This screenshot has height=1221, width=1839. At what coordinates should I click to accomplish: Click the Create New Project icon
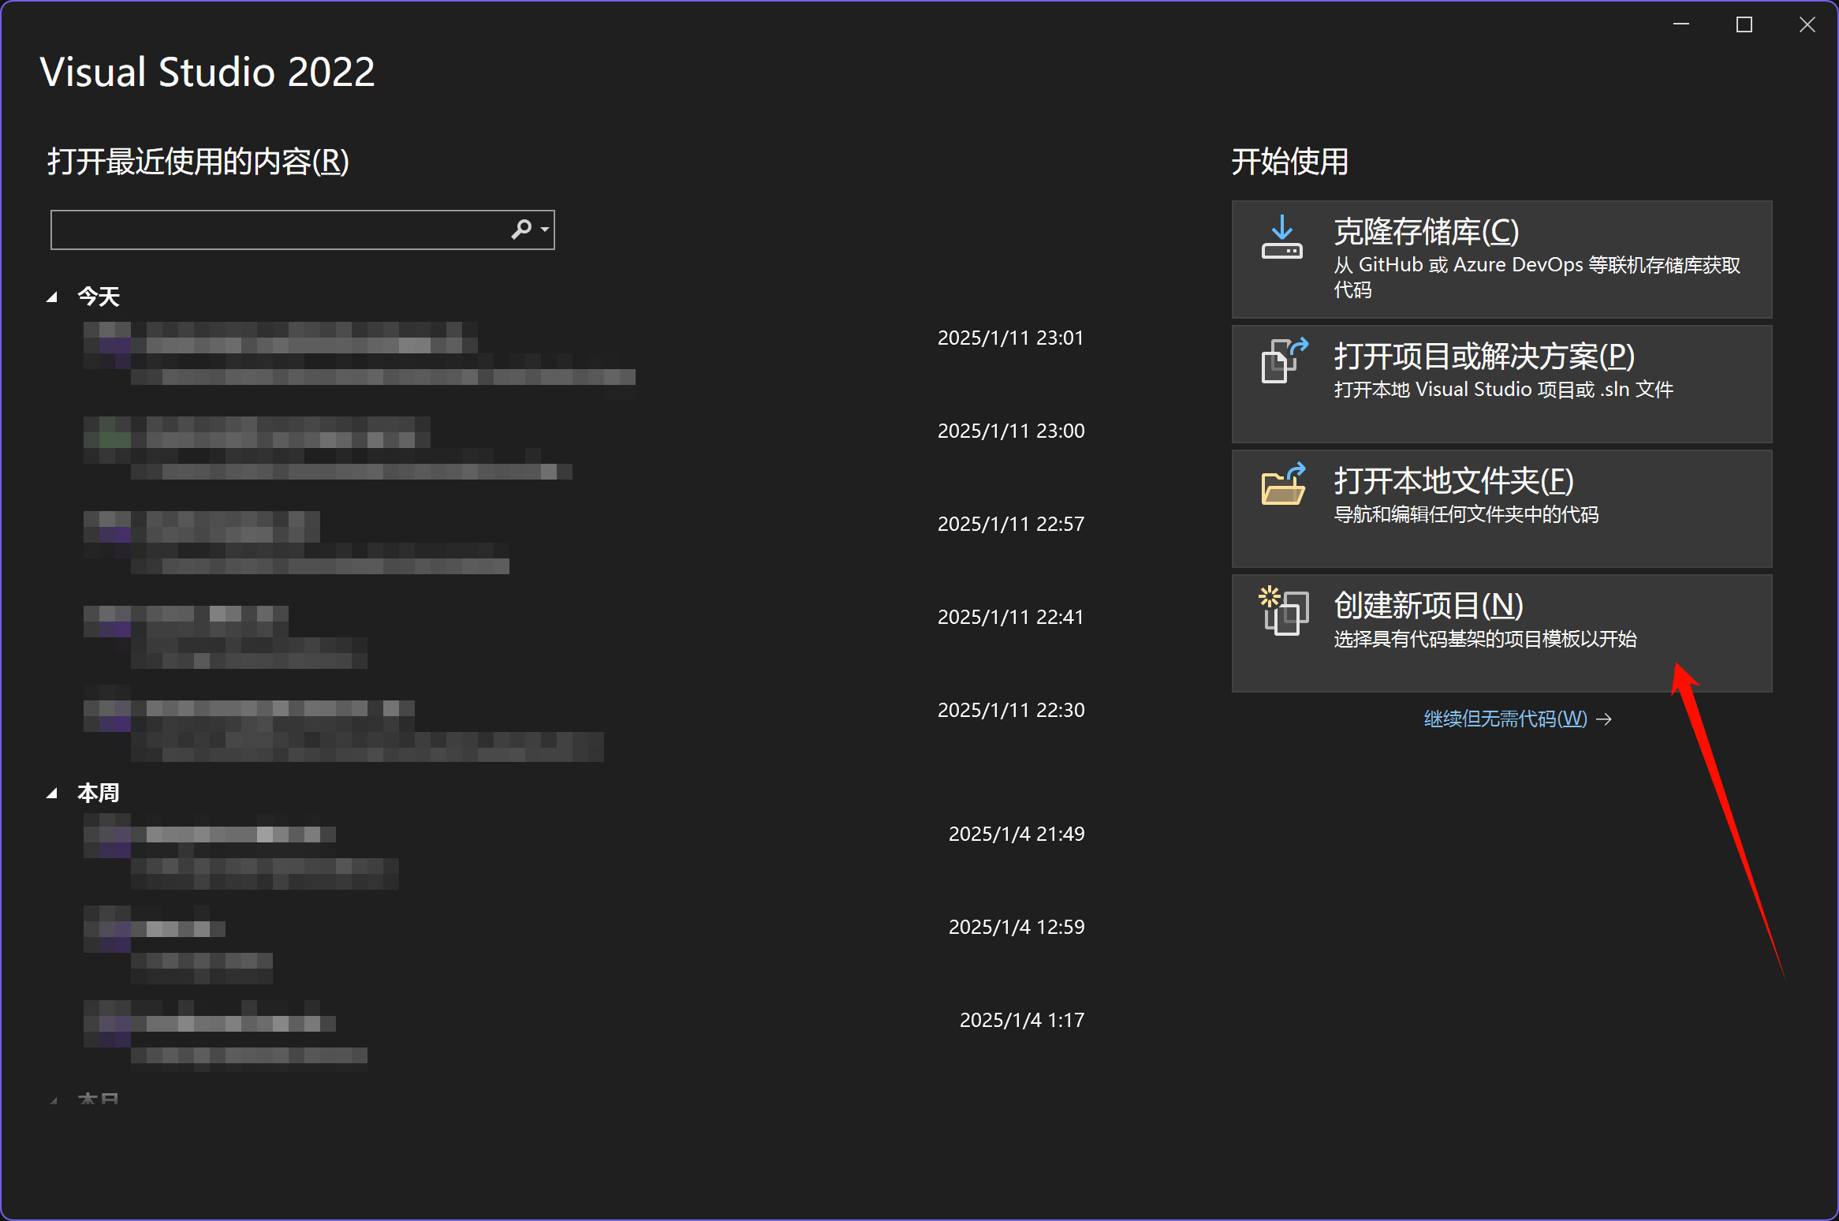coord(1283,610)
